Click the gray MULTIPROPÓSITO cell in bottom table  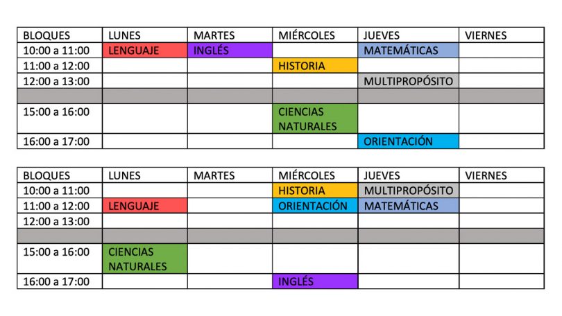(408, 191)
